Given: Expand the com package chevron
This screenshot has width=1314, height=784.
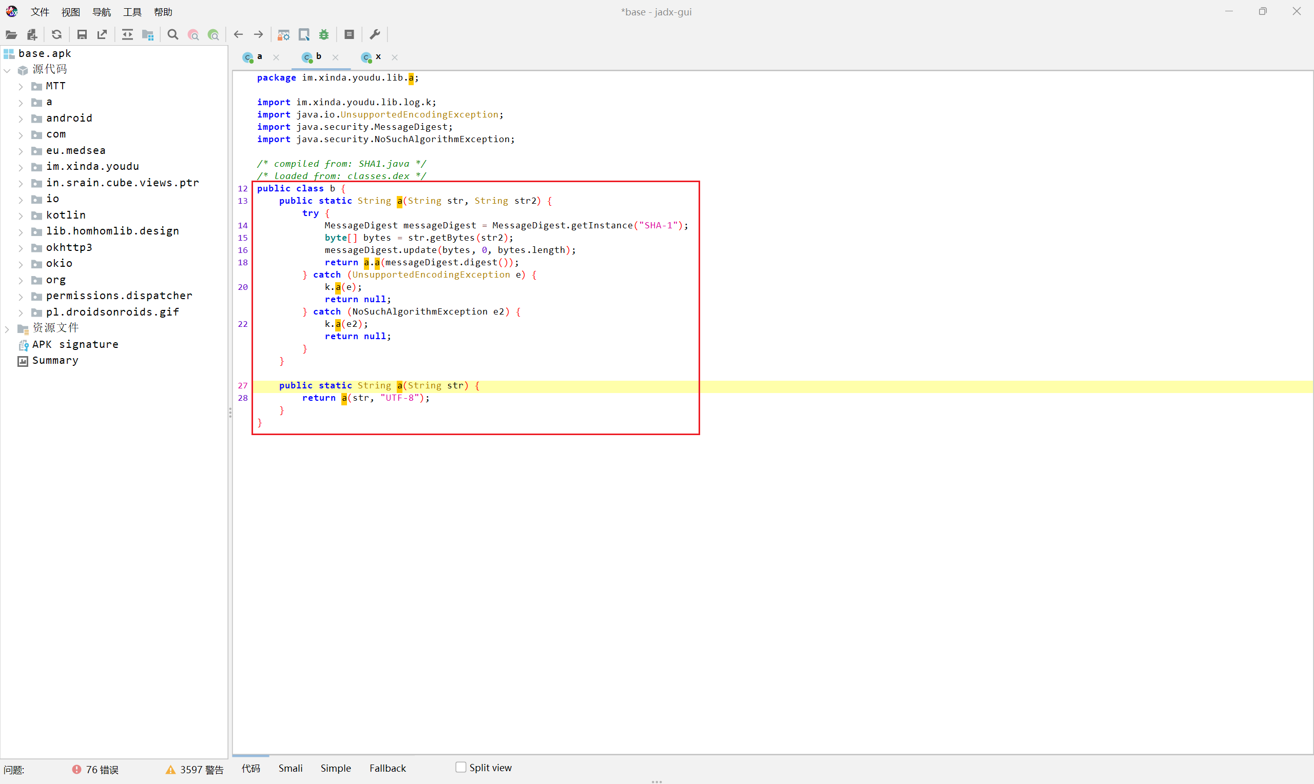Looking at the screenshot, I should (21, 135).
